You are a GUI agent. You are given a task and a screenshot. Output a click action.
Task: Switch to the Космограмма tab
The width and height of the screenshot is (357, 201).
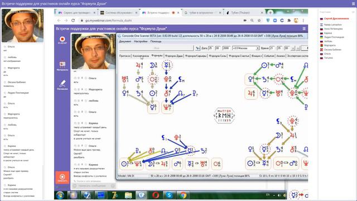(x=141, y=56)
